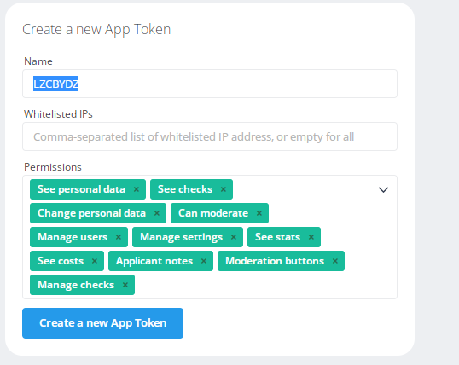
Task: Remove the See costs permission tag
Action: pos(94,261)
